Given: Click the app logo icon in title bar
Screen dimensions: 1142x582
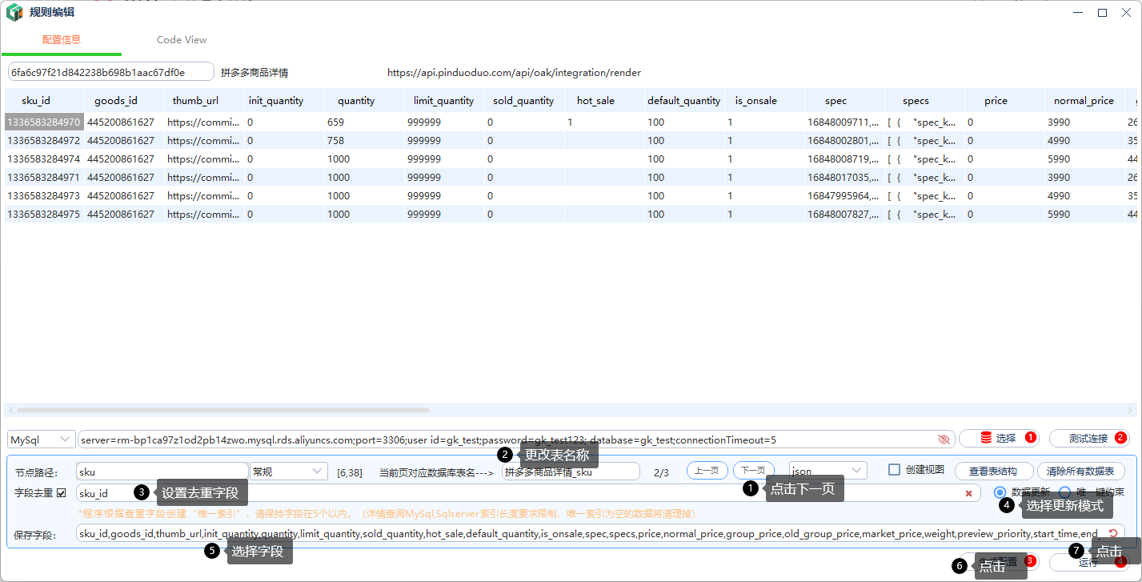Looking at the screenshot, I should pyautogui.click(x=14, y=13).
